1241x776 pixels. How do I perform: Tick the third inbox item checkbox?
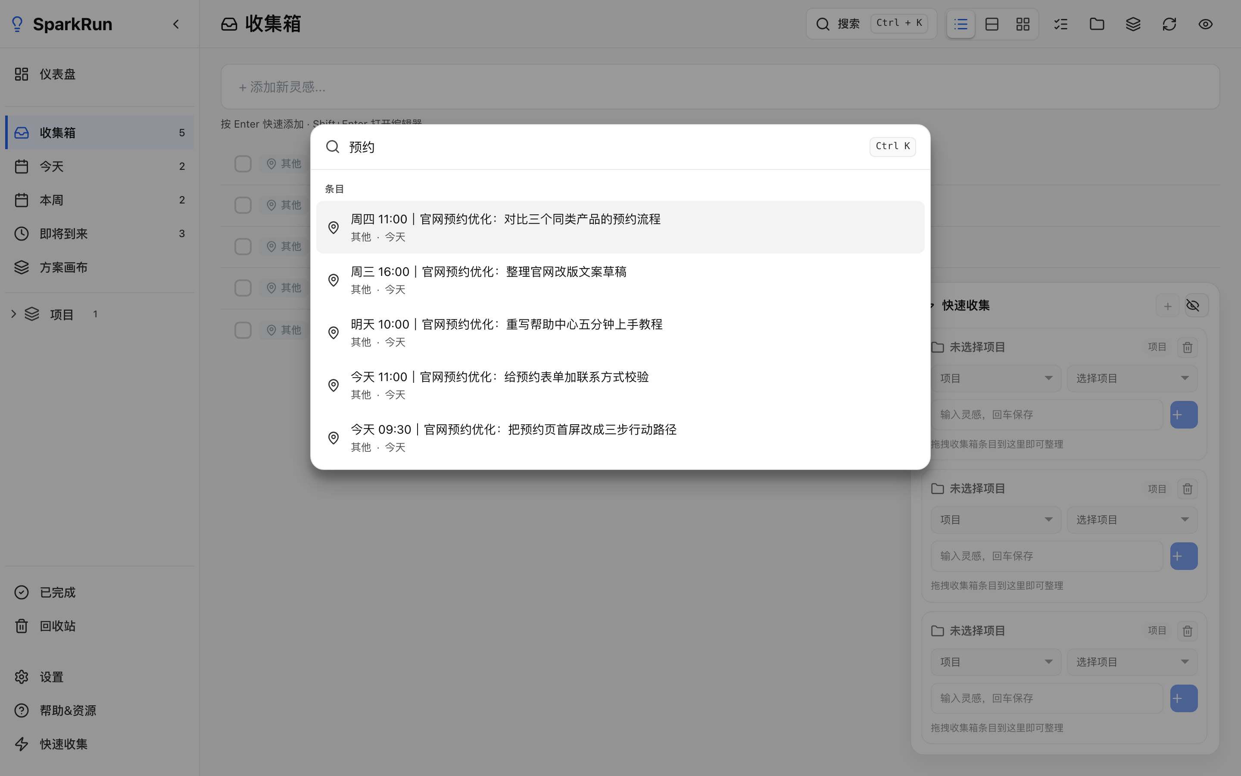[x=243, y=246]
